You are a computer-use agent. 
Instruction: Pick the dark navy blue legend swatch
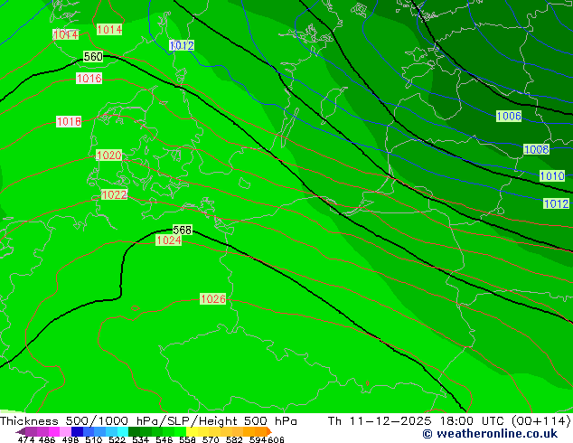[x=77, y=431]
